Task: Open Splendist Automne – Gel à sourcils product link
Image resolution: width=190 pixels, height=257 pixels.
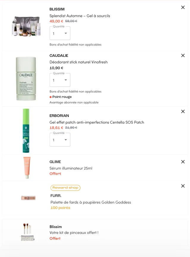Action: (80, 16)
